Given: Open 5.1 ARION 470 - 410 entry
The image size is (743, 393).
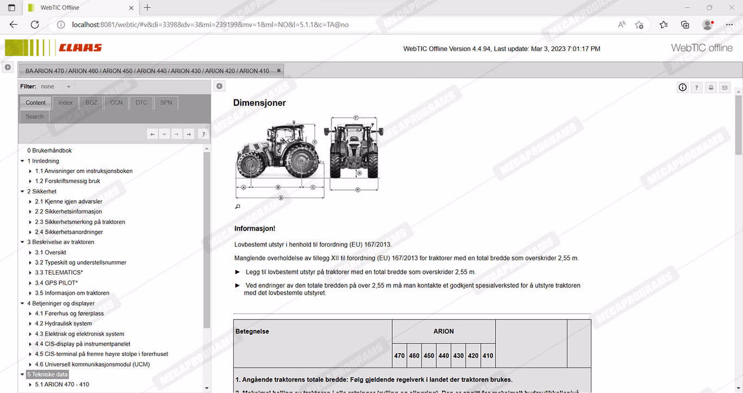Looking at the screenshot, I should coord(62,384).
